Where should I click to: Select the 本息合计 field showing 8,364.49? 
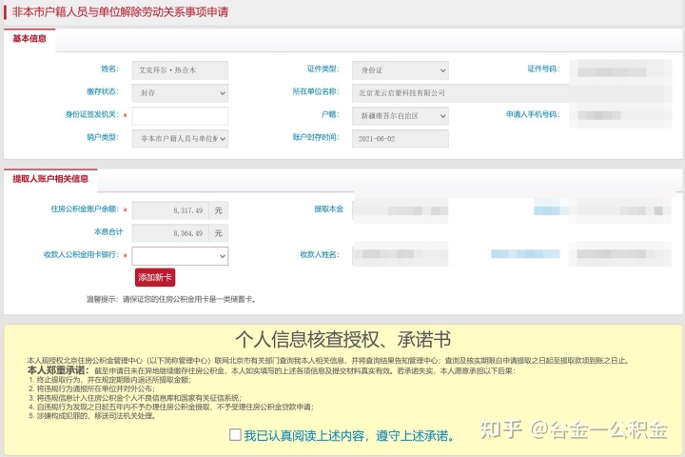(169, 232)
